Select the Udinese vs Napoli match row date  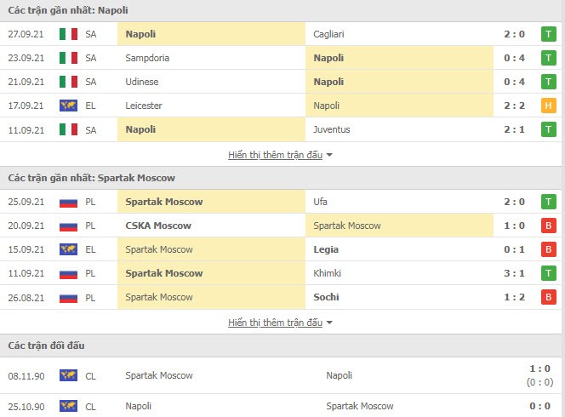tap(26, 82)
